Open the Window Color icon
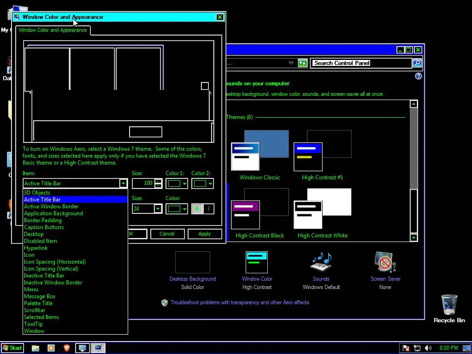The width and height of the screenshot is (472, 354). tap(257, 262)
